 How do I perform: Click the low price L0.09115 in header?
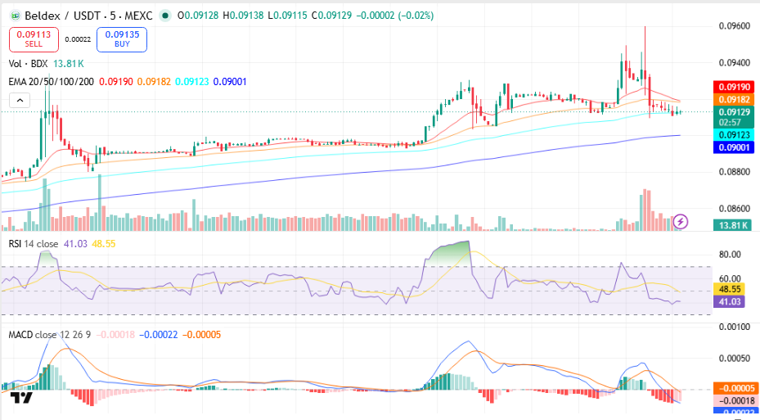point(287,16)
